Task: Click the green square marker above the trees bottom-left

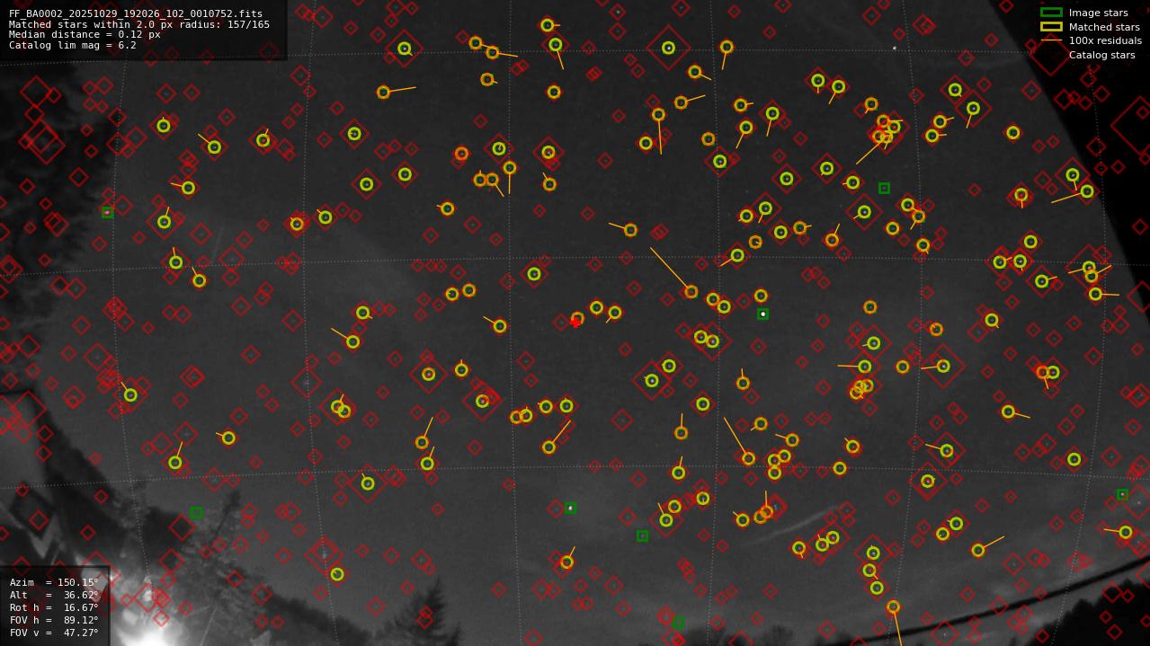Action: point(197,514)
